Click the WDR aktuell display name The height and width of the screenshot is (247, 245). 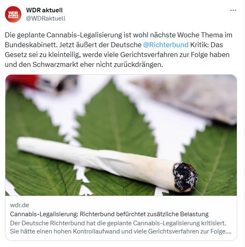44,10
